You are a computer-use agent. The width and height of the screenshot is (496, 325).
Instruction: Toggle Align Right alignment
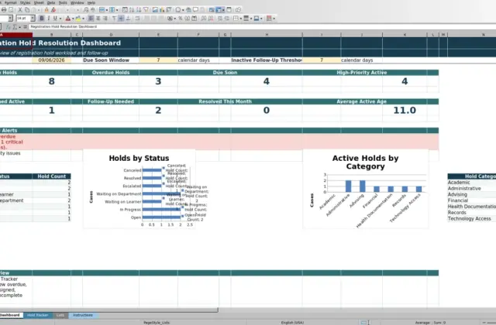[105, 19]
